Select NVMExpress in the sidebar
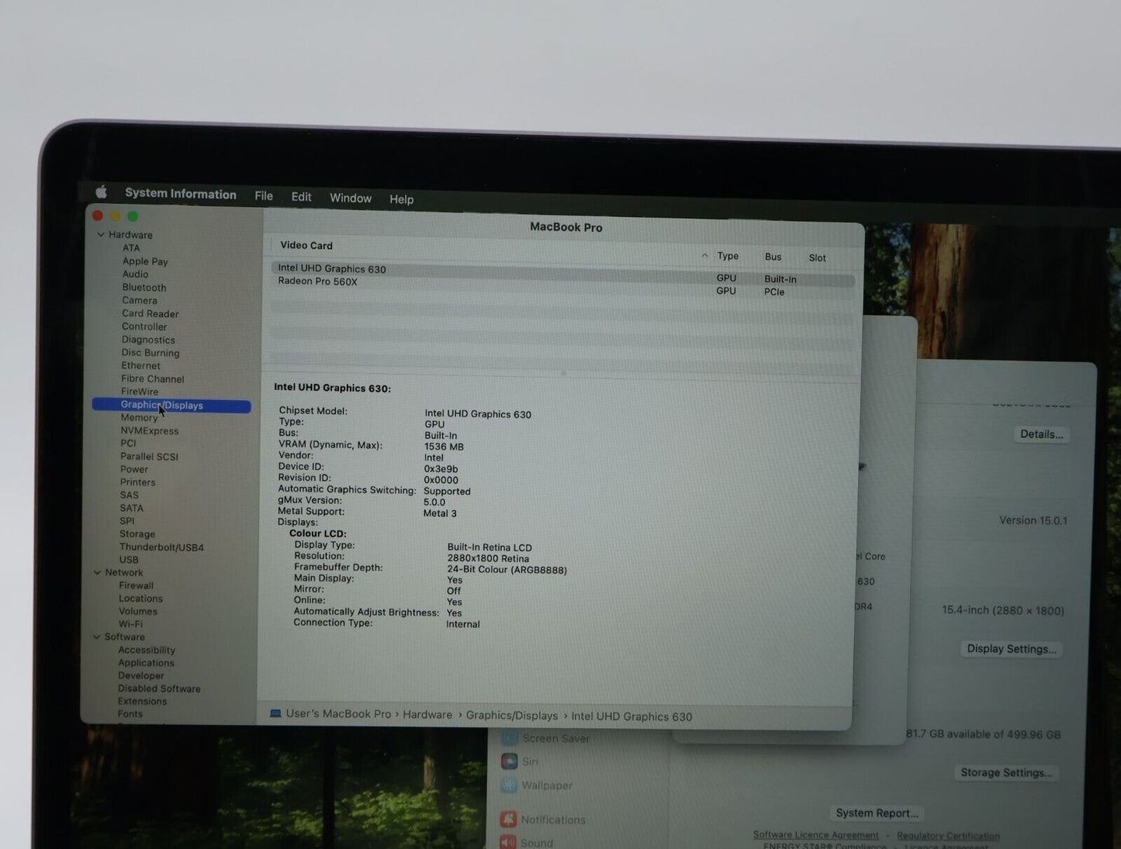1121x849 pixels. (x=150, y=431)
